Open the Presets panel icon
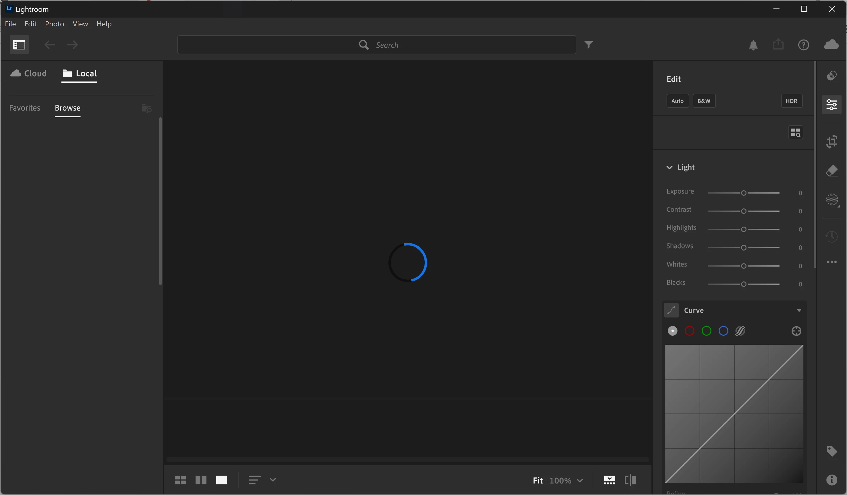This screenshot has width=847, height=495. (832, 76)
